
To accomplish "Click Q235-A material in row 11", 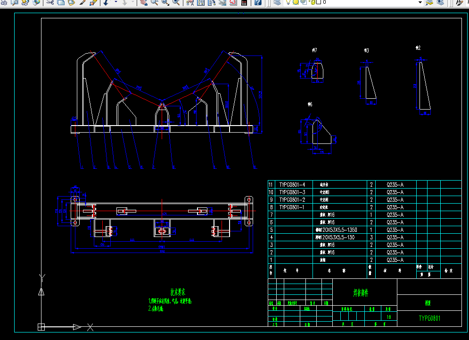I will 395,184.
